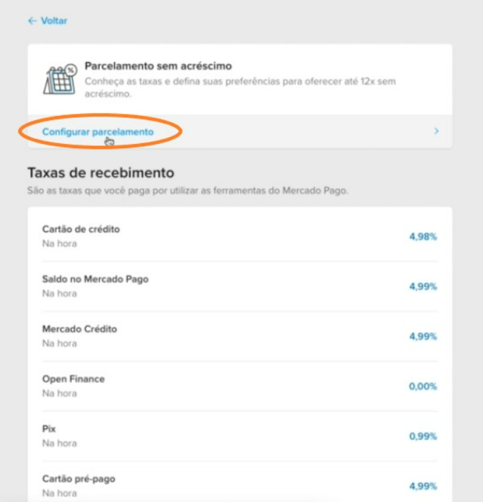The width and height of the screenshot is (483, 502).
Task: Click the calendar percent installment icon
Action: pyautogui.click(x=60, y=79)
